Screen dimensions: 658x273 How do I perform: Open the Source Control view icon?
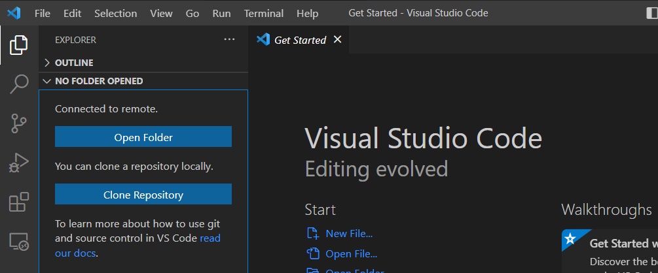coord(19,123)
